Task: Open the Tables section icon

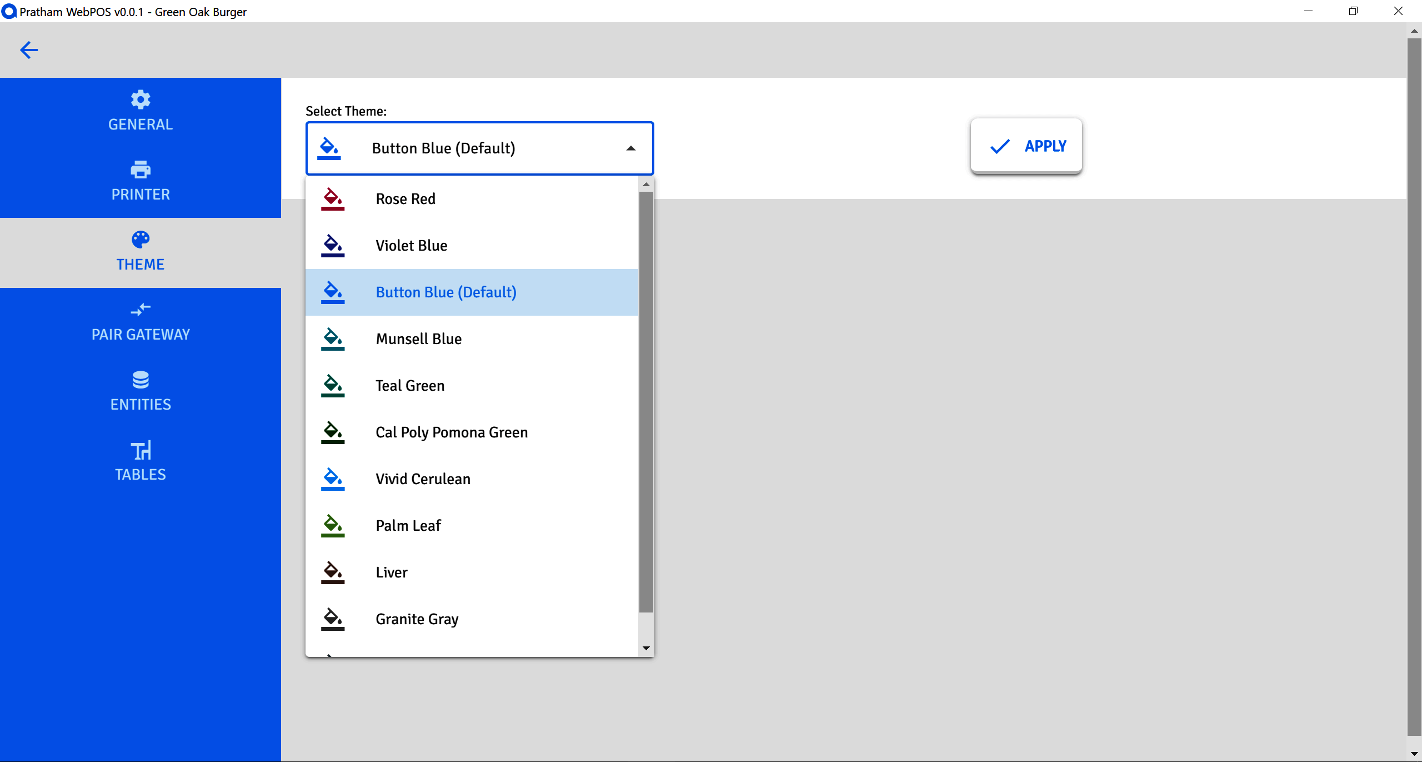Action: tap(141, 450)
